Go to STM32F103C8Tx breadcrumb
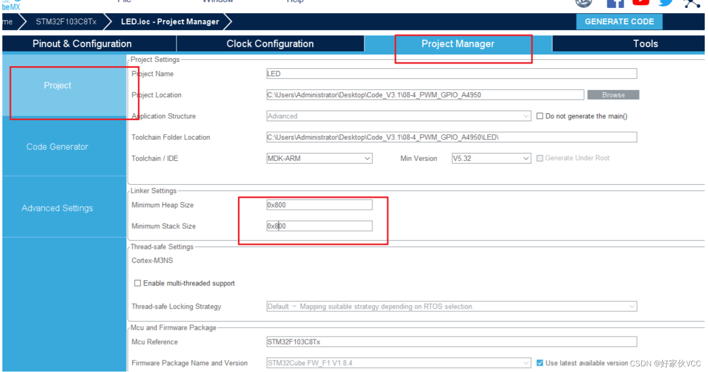This screenshot has height=372, width=708. pyautogui.click(x=66, y=22)
